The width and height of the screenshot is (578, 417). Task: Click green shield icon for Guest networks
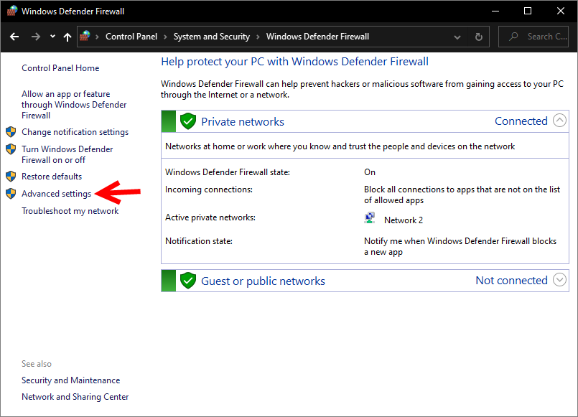[188, 281]
